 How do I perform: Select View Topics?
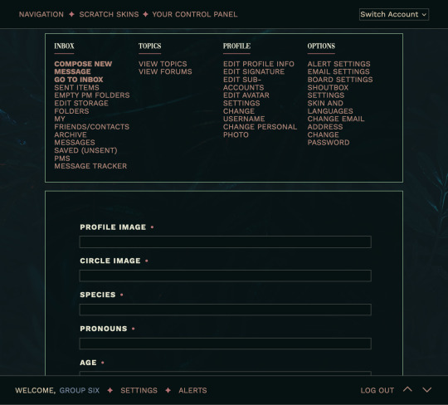[x=163, y=64]
